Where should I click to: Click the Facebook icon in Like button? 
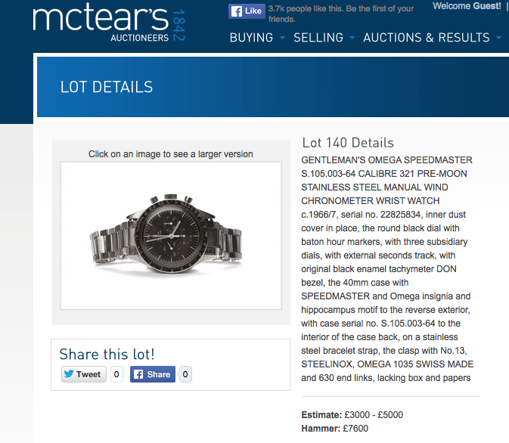click(x=237, y=11)
